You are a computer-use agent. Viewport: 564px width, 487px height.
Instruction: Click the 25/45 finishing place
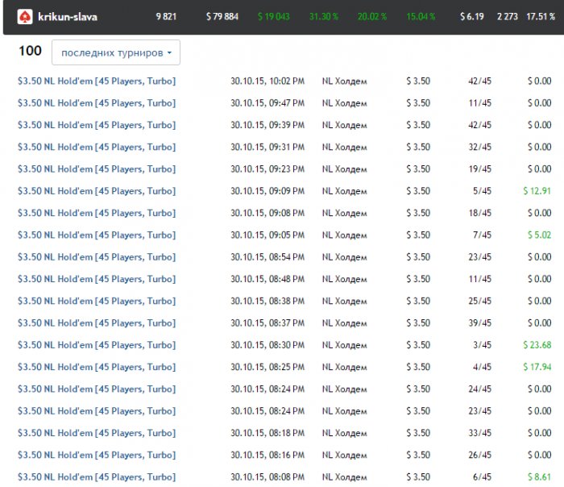480,301
